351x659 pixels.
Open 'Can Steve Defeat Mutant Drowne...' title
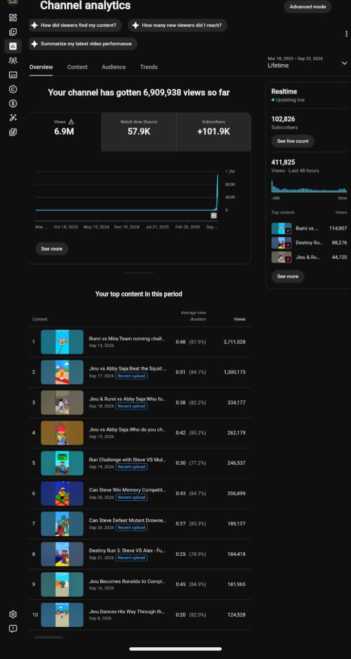127,521
